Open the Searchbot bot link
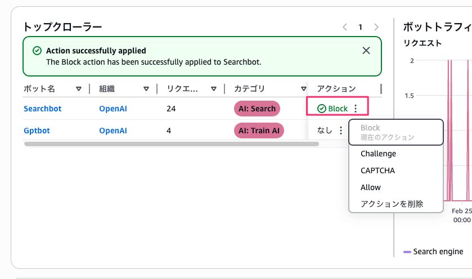Screen dimensions: 472x279 (43, 109)
